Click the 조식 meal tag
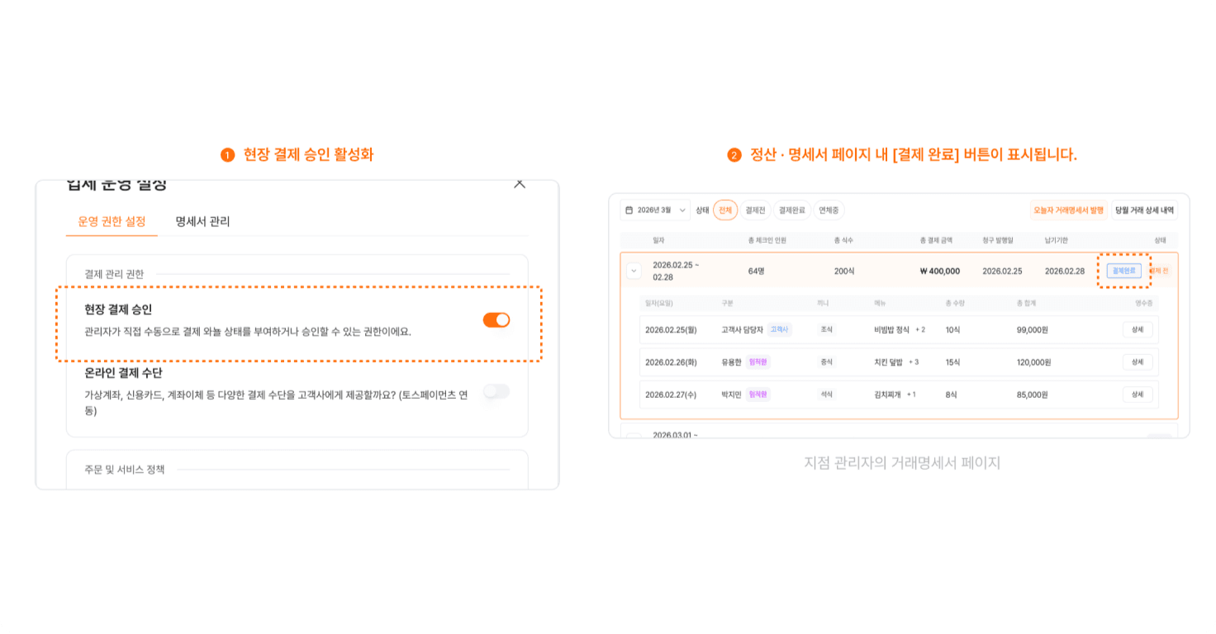Image resolution: width=1216 pixels, height=634 pixels. (x=826, y=329)
